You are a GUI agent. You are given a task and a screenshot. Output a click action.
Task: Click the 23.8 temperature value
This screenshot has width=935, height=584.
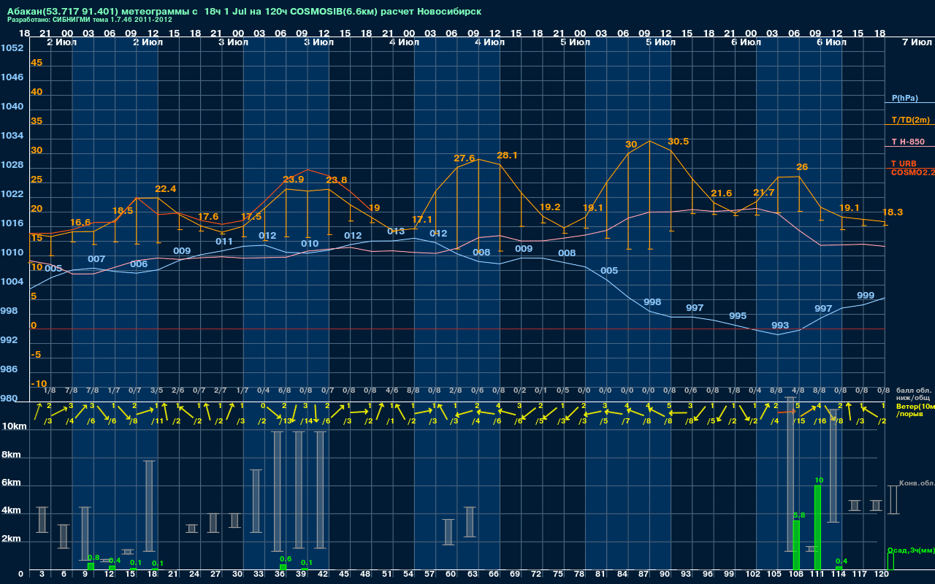pos(337,180)
